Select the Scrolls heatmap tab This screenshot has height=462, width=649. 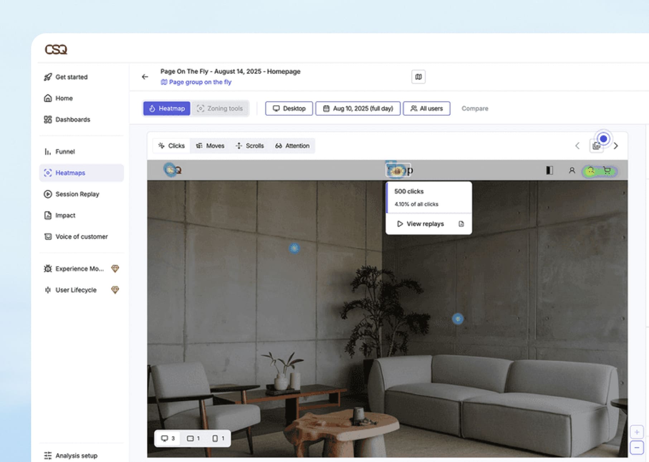point(250,146)
